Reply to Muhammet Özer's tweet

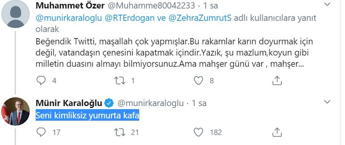click(41, 81)
